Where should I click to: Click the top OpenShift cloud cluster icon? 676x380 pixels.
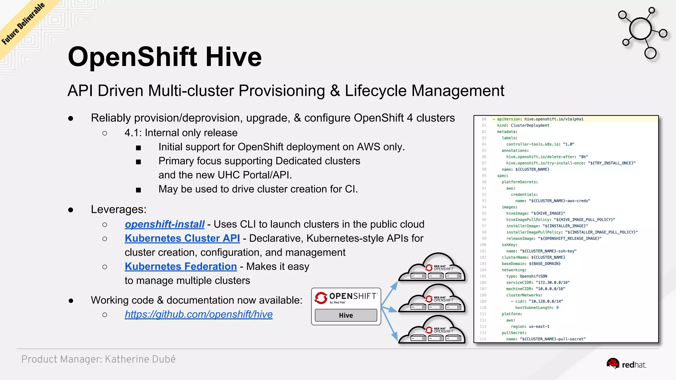[432, 267]
